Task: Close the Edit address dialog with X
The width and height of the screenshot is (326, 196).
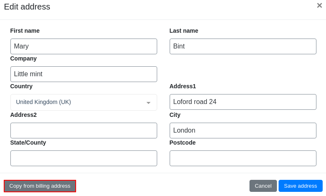Action: 319,5
